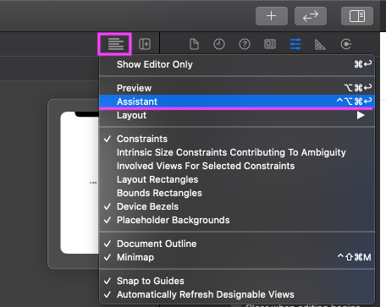The image size is (386, 307).
Task: Toggle Placeholder Backgrounds
Action: click(237, 220)
